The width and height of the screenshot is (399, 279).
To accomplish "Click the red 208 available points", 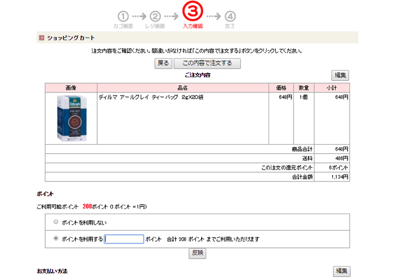I will (87, 206).
